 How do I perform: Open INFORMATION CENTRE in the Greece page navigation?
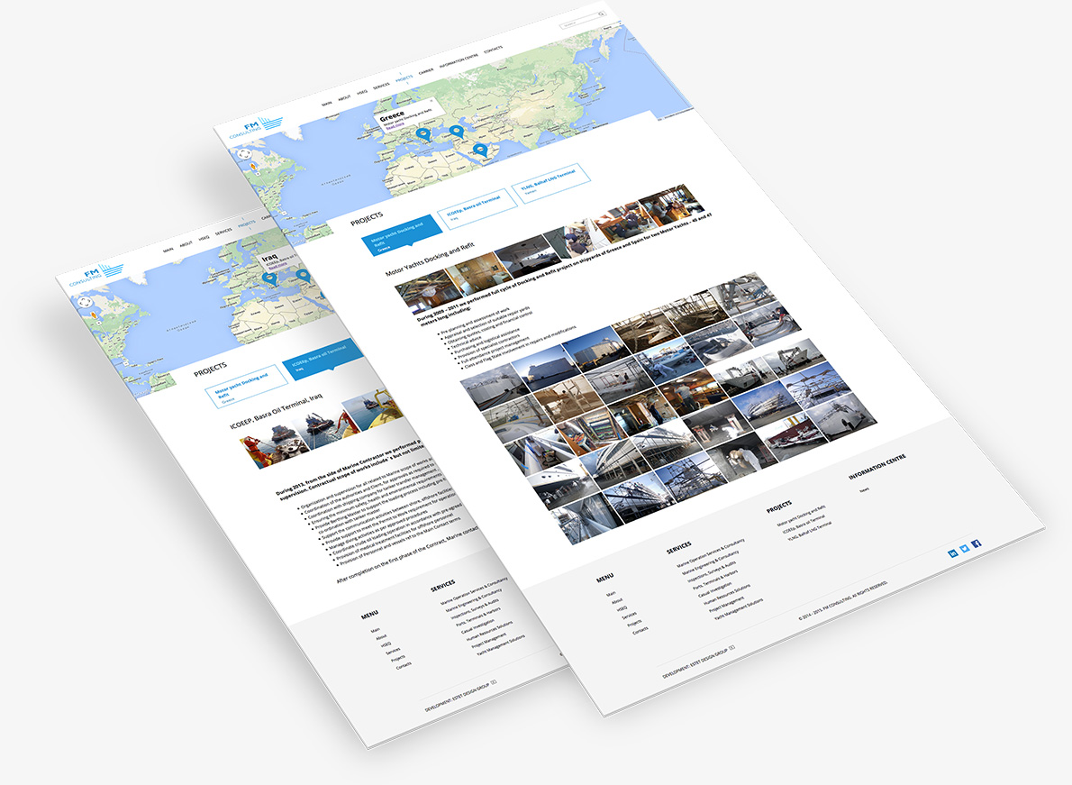click(459, 60)
